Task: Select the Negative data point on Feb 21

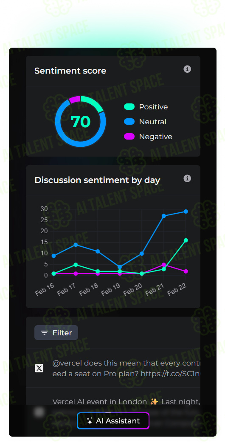Action: click(x=164, y=265)
